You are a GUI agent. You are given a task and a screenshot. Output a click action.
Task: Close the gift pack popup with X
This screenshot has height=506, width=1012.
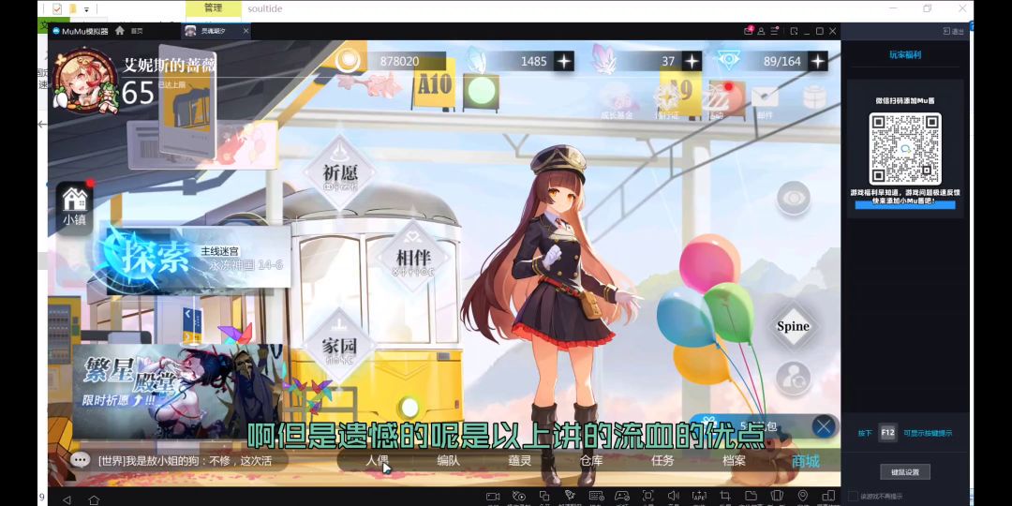tap(823, 427)
